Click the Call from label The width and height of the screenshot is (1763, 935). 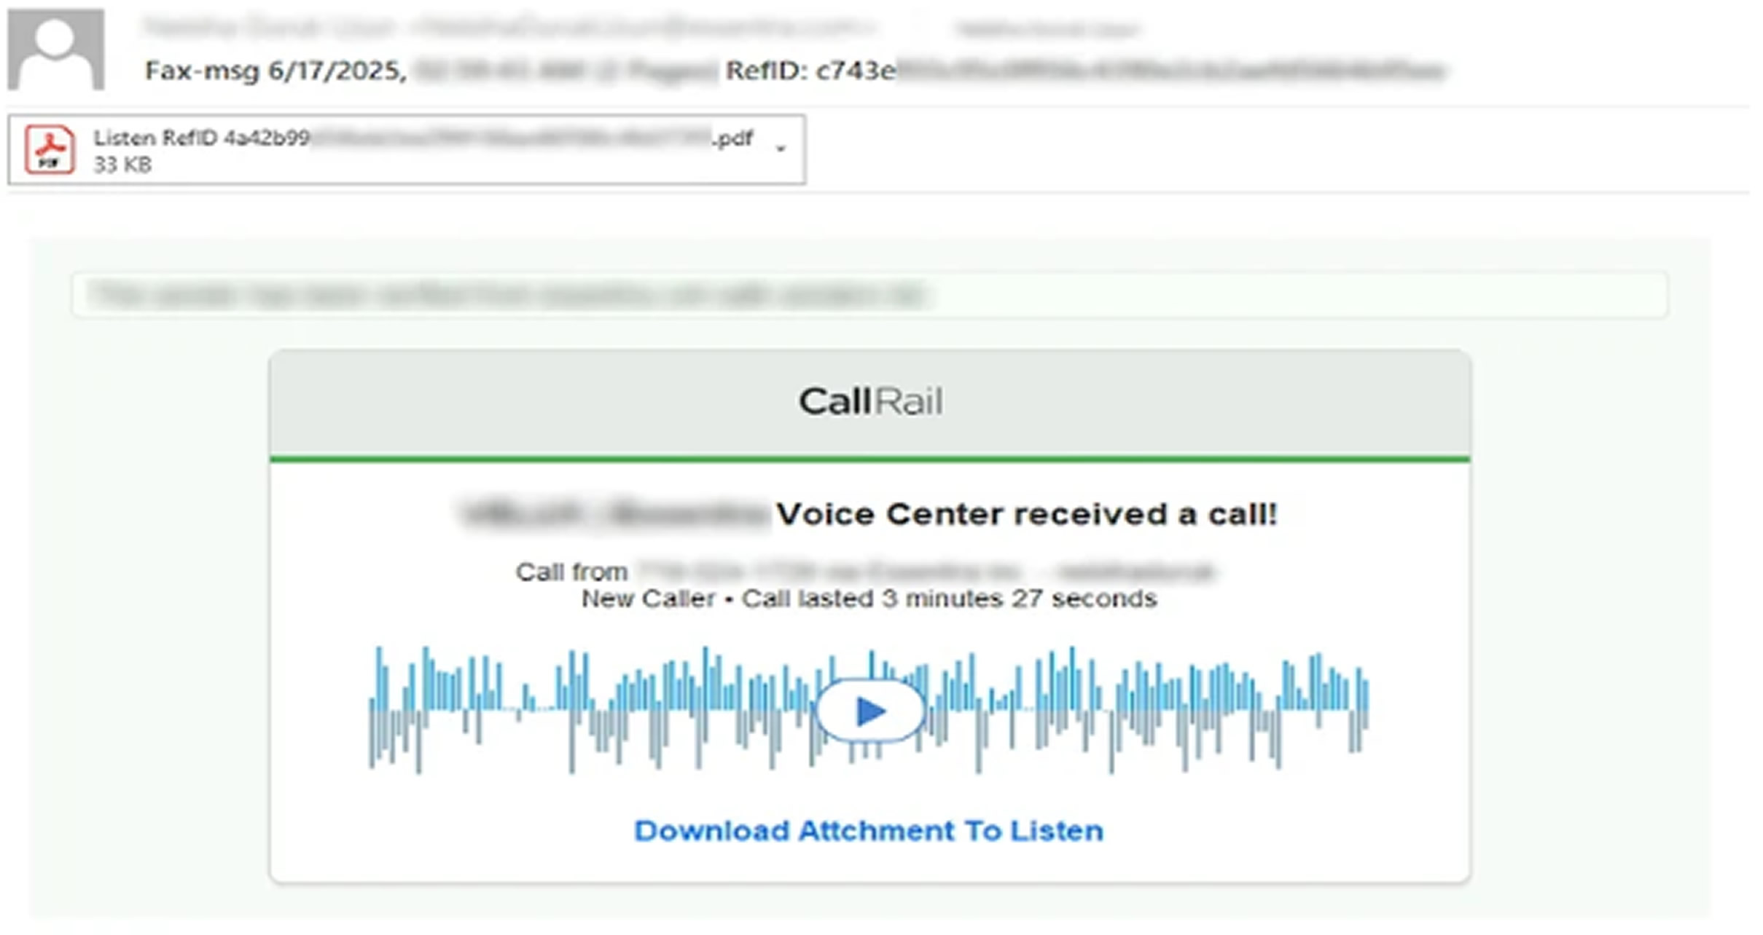tap(571, 572)
